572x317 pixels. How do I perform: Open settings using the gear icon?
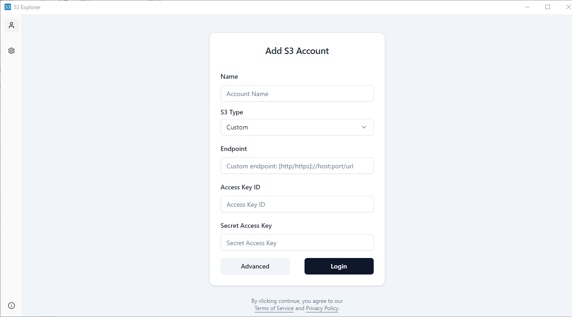(x=11, y=50)
